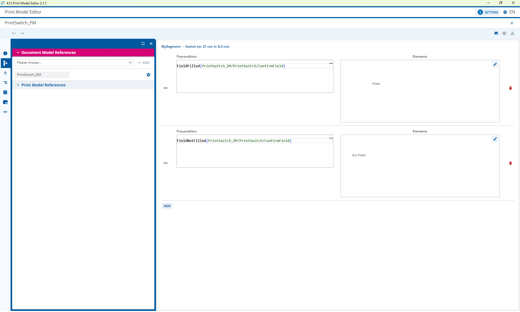Switch language via EN label
520x312 pixels.
(512, 12)
